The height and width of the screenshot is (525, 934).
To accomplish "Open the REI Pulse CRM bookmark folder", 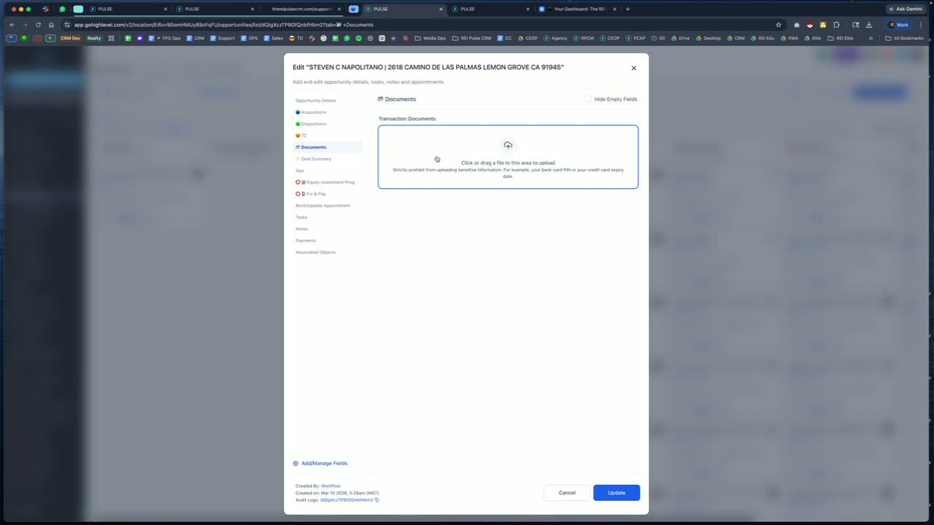I will coord(471,38).
